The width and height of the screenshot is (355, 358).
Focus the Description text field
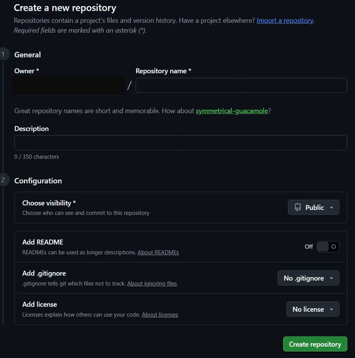tap(181, 143)
